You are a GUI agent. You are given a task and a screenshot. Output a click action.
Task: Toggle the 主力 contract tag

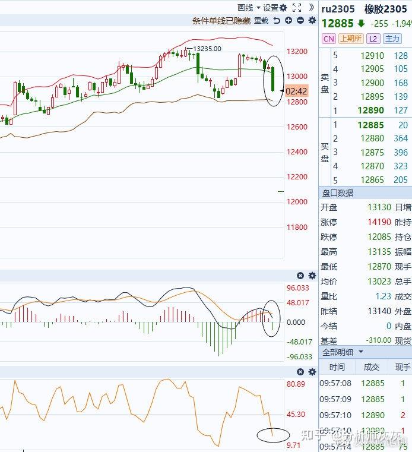pyautogui.click(x=392, y=39)
